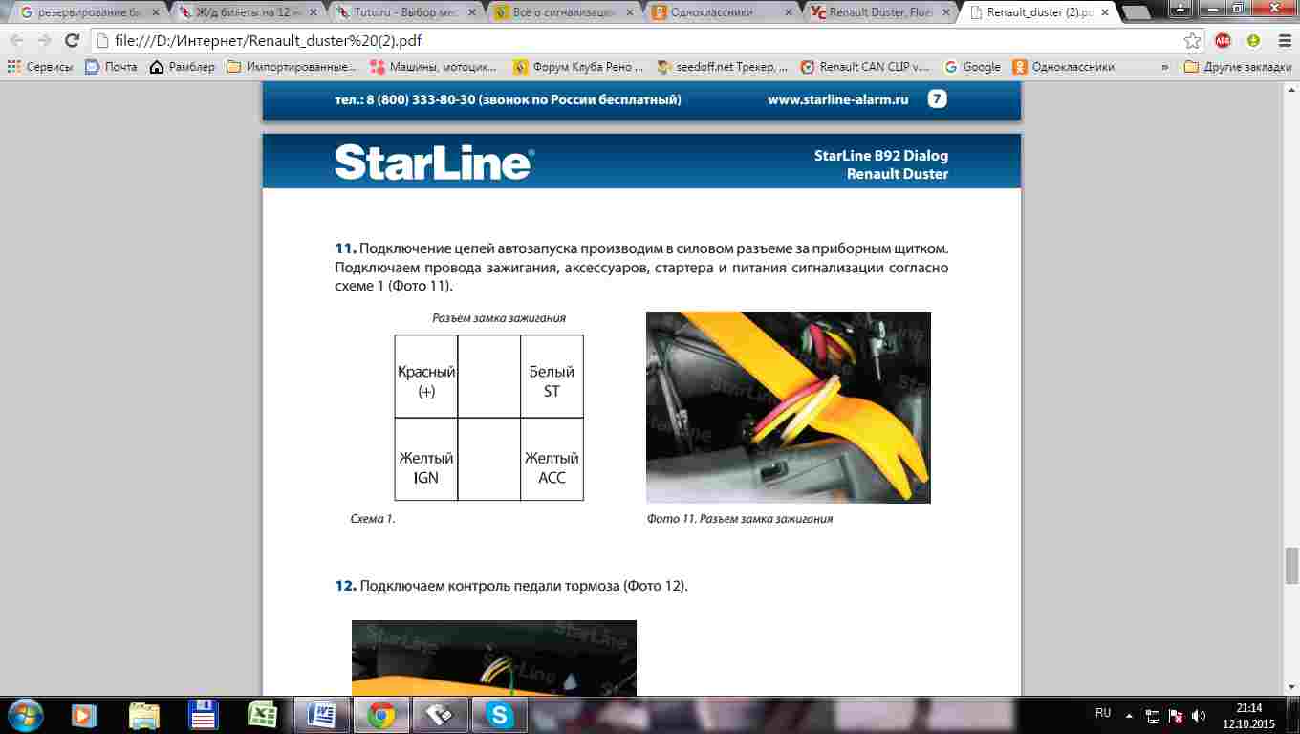Open the Google bookmark
Image resolution: width=1300 pixels, height=734 pixels.
point(972,67)
